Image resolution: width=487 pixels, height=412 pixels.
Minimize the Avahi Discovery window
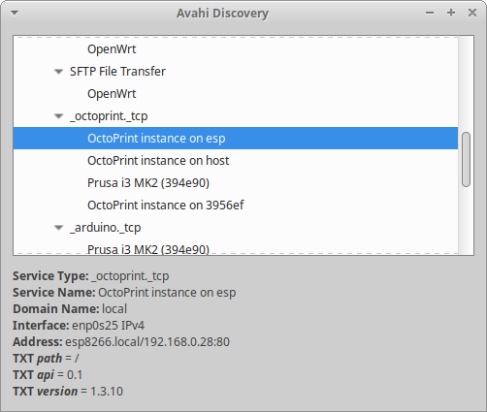pyautogui.click(x=430, y=13)
